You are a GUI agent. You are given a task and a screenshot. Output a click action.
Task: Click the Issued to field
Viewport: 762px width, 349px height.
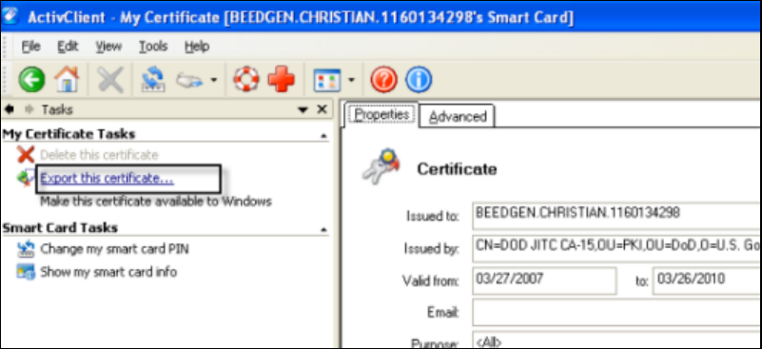pos(616,216)
